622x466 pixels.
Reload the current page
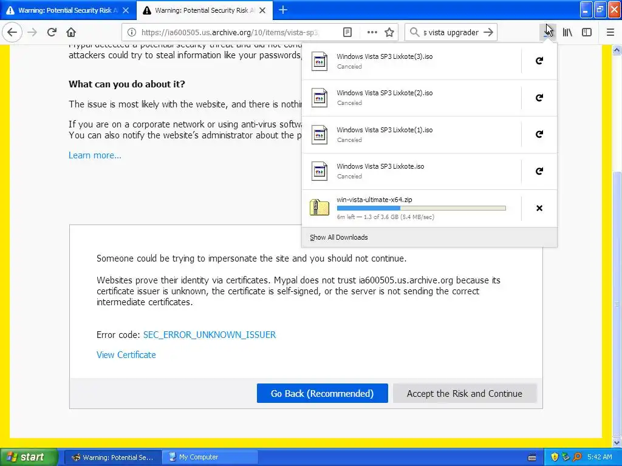(52, 32)
